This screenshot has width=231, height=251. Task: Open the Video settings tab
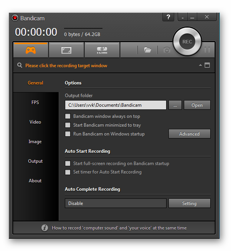pyautogui.click(x=35, y=122)
